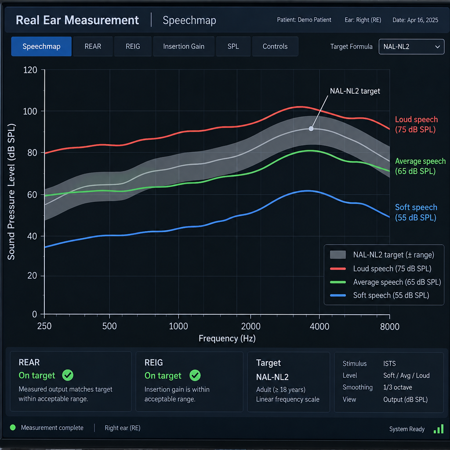Open the Target Formula NAL-NL2 dropdown
450x450 pixels.
tap(411, 47)
